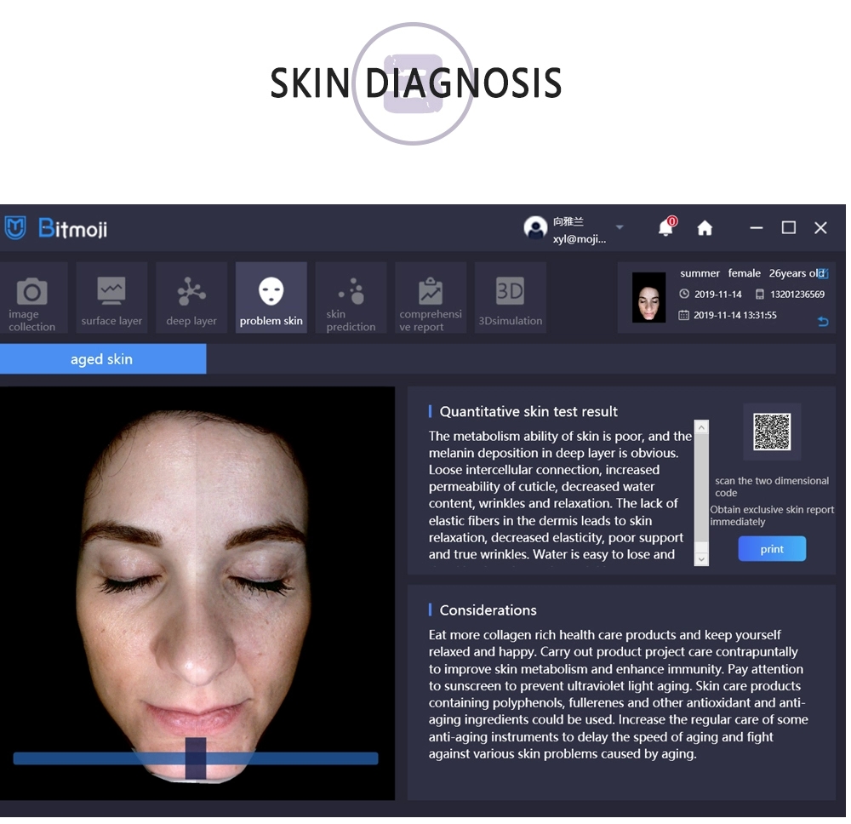Click the print button

(x=772, y=549)
